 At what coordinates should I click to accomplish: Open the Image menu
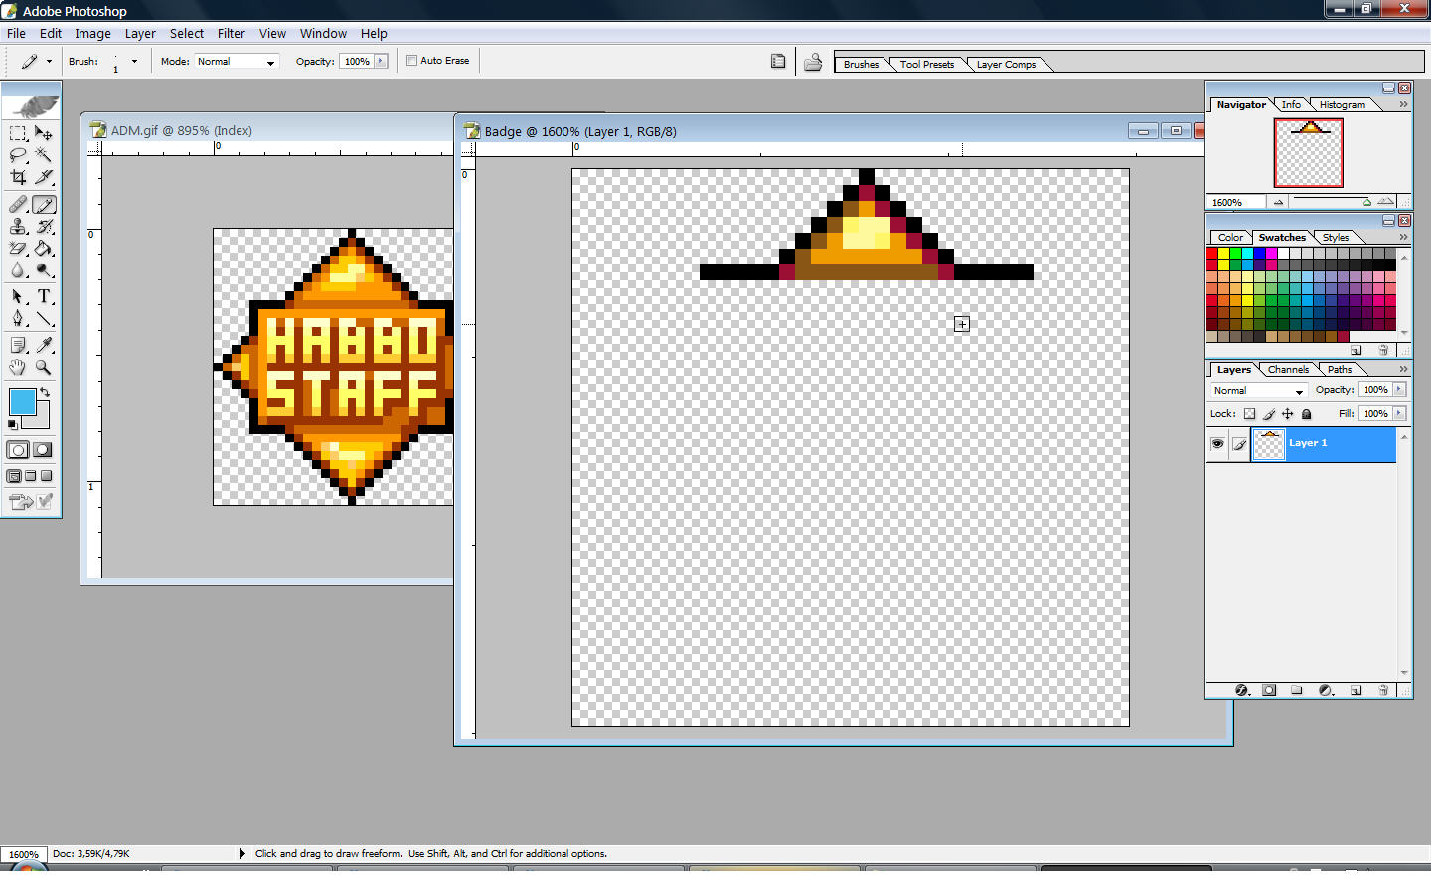(x=93, y=34)
